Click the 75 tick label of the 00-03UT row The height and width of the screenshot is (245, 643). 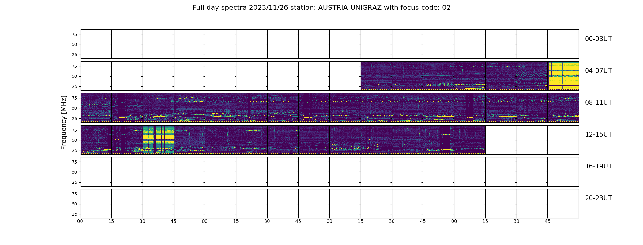[x=74, y=34]
